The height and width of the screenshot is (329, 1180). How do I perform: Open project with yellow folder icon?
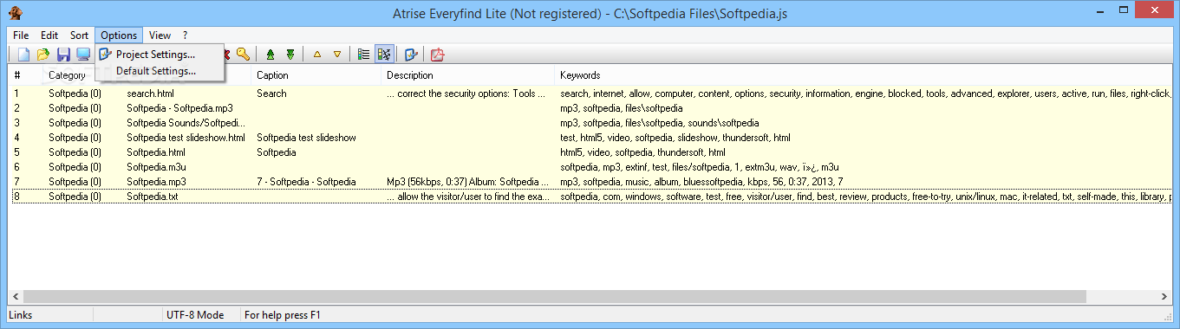click(x=43, y=55)
